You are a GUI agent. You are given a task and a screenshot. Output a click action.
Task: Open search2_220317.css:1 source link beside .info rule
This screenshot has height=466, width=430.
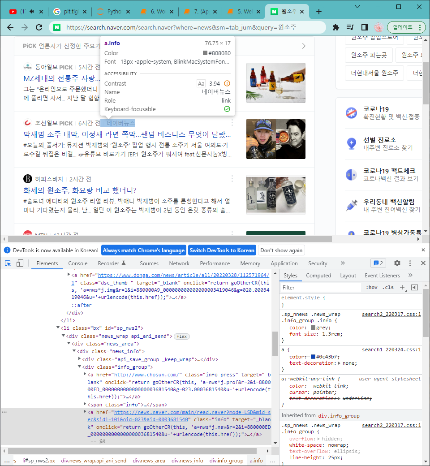[391, 314]
